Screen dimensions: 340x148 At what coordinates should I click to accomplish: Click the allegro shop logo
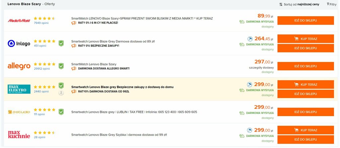tap(19, 66)
